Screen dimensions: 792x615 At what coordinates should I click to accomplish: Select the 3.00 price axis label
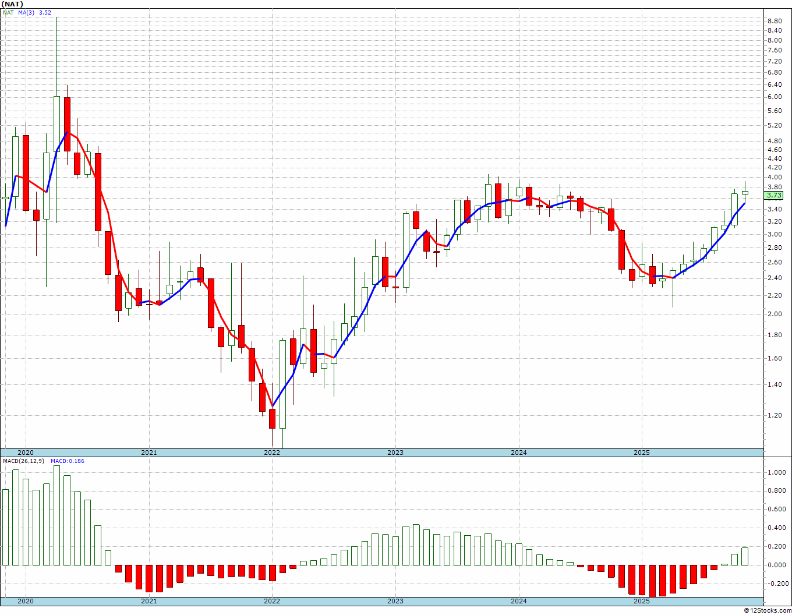click(x=775, y=234)
